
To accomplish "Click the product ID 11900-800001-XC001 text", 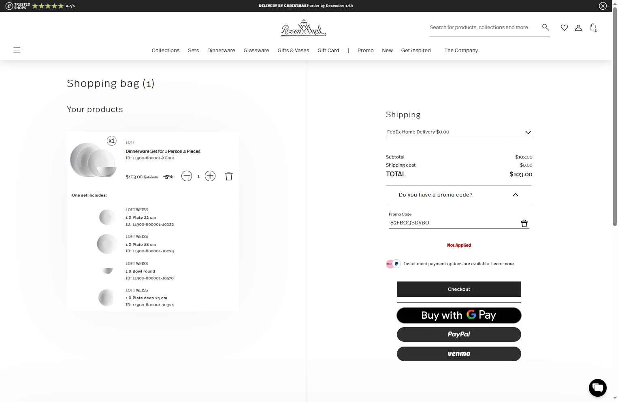I will tap(150, 158).
